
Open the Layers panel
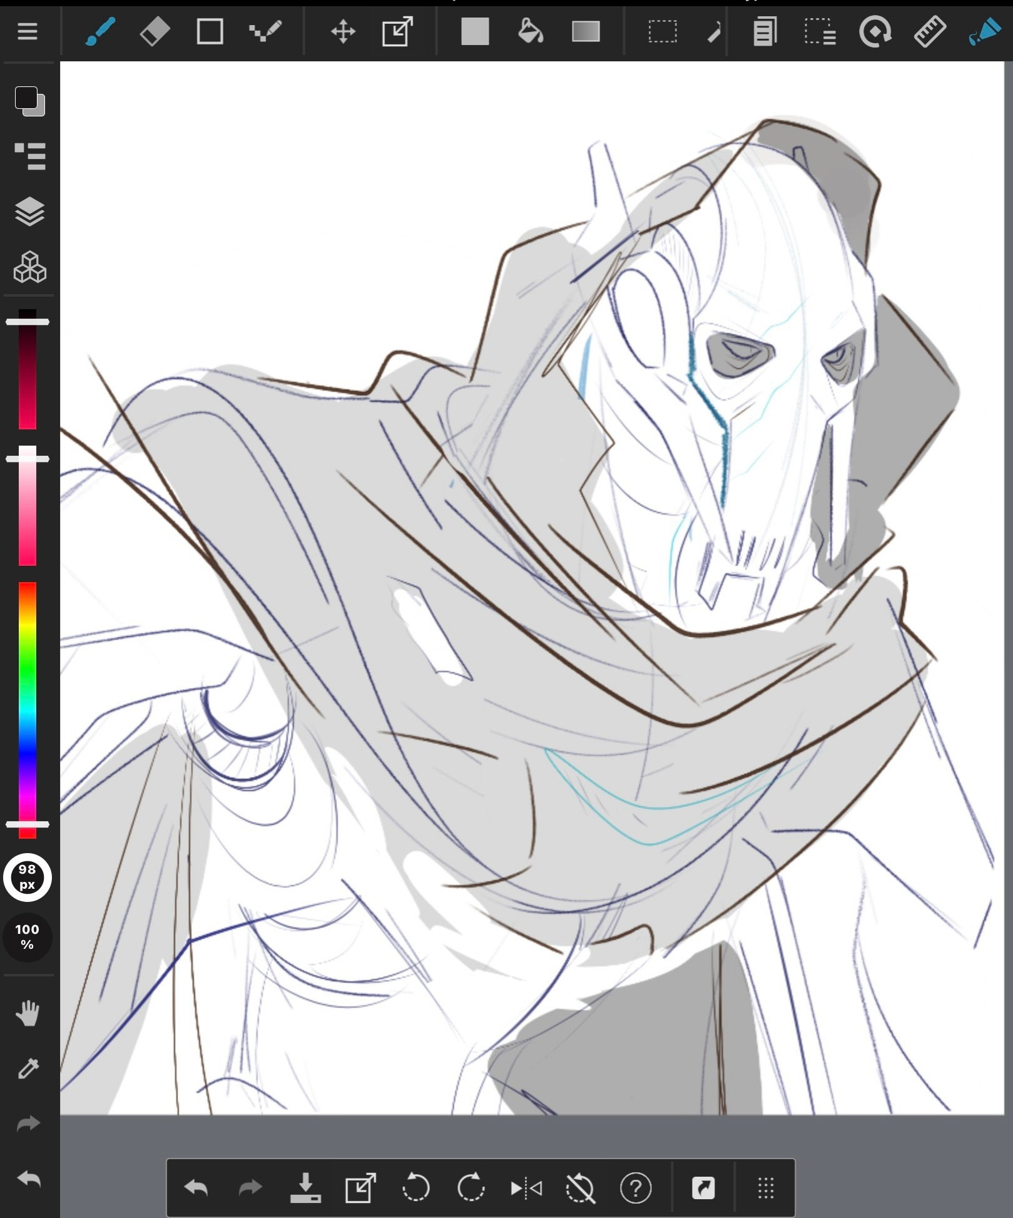tap(29, 212)
